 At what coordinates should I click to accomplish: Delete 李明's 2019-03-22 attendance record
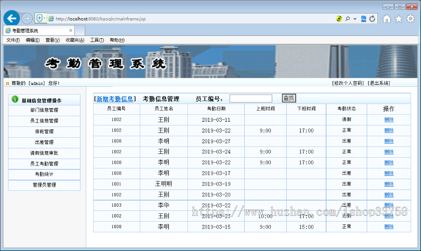389,162
